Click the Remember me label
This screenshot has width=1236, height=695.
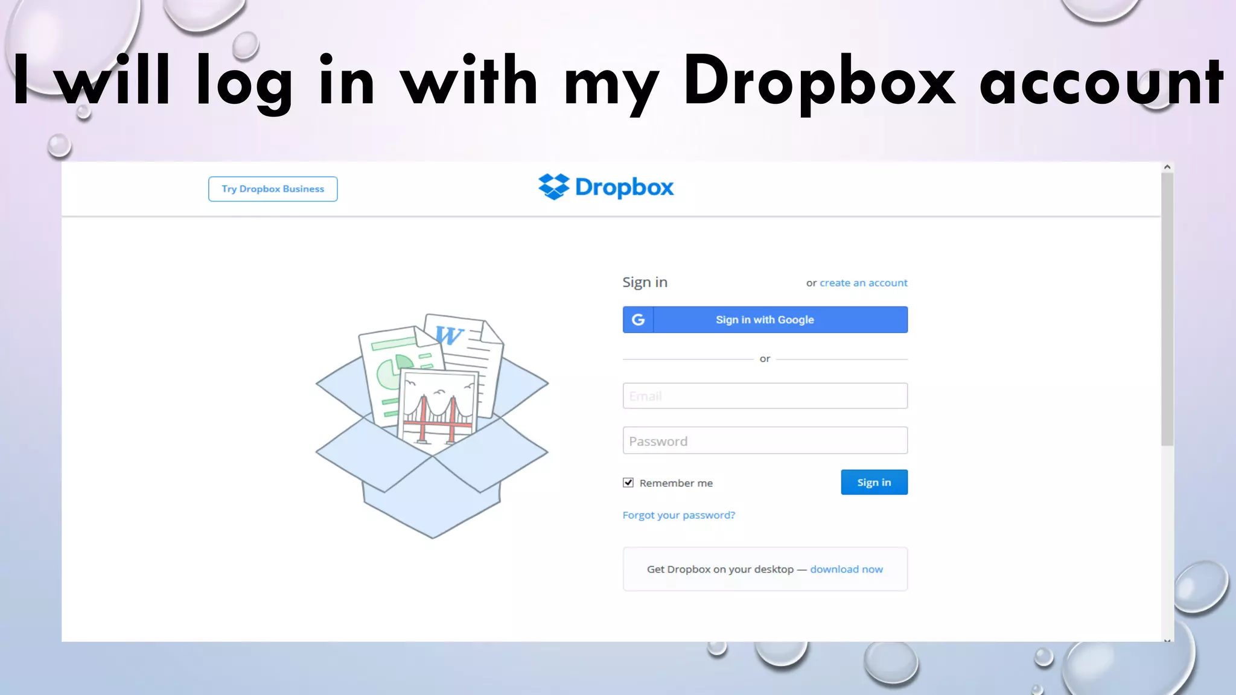(x=676, y=483)
